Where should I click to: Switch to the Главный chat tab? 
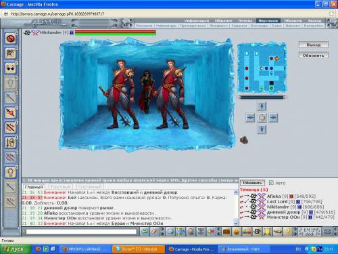(x=34, y=187)
